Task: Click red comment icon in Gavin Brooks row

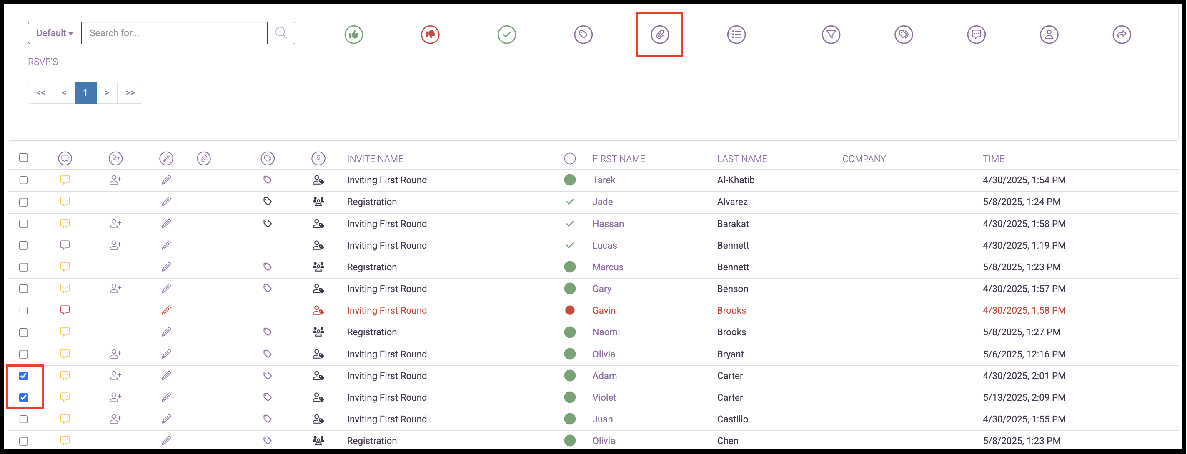Action: [x=65, y=310]
